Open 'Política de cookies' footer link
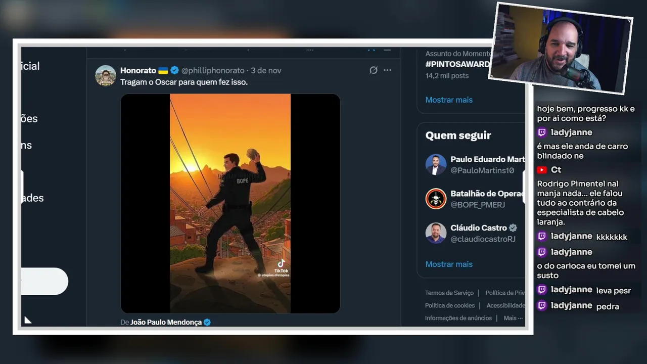Image resolution: width=647 pixels, height=364 pixels. [450, 305]
